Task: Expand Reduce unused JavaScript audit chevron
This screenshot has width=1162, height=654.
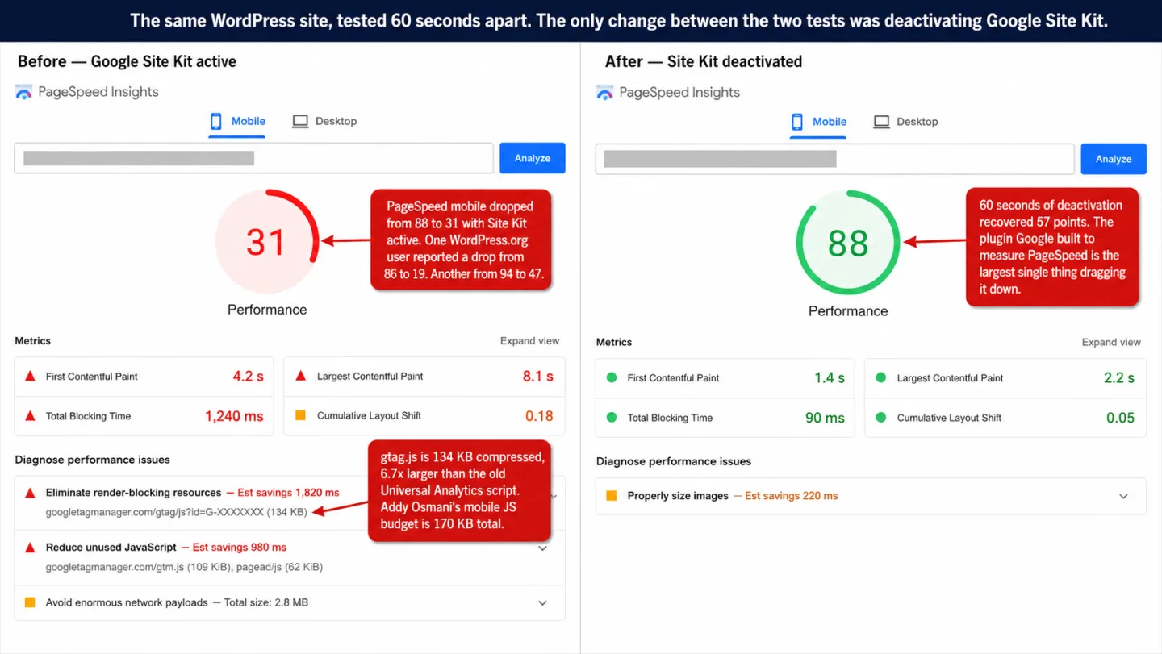Action: coord(543,548)
